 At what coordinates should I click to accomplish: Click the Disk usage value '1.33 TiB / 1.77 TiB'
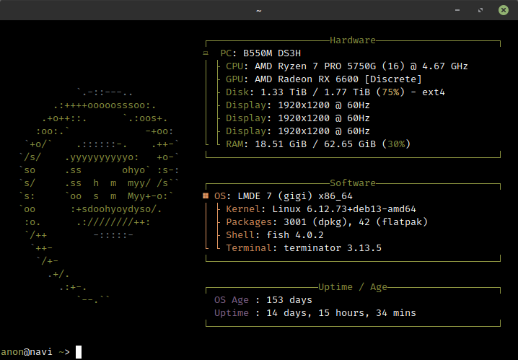[x=315, y=92]
